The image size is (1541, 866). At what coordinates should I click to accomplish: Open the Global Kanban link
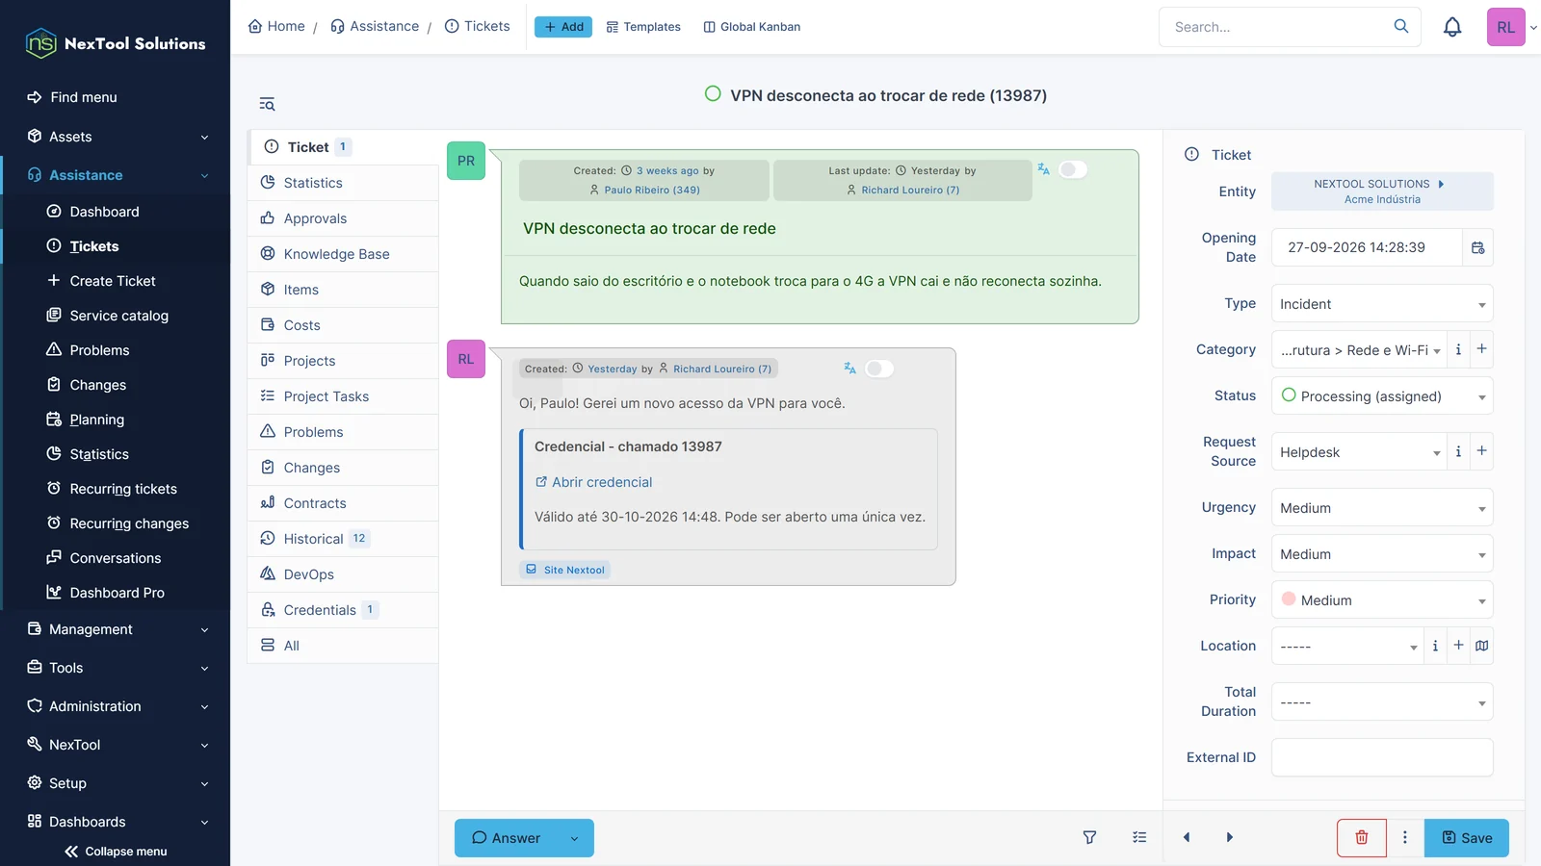(752, 27)
